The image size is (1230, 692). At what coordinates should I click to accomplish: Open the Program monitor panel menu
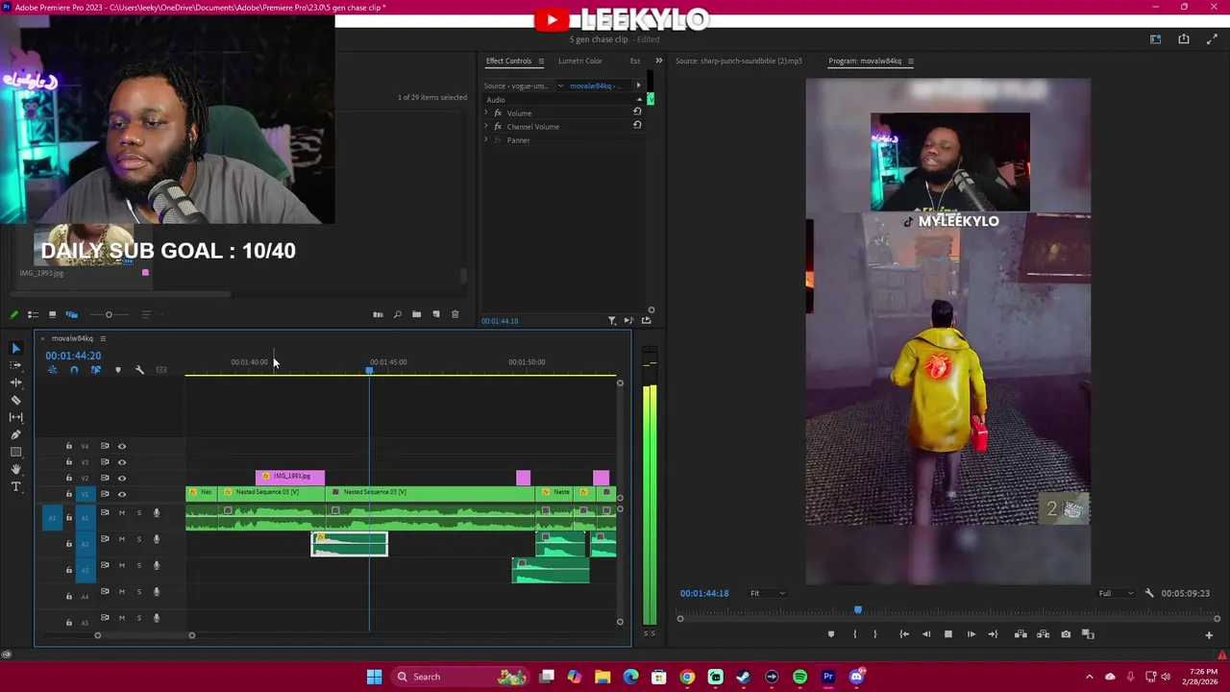[910, 61]
